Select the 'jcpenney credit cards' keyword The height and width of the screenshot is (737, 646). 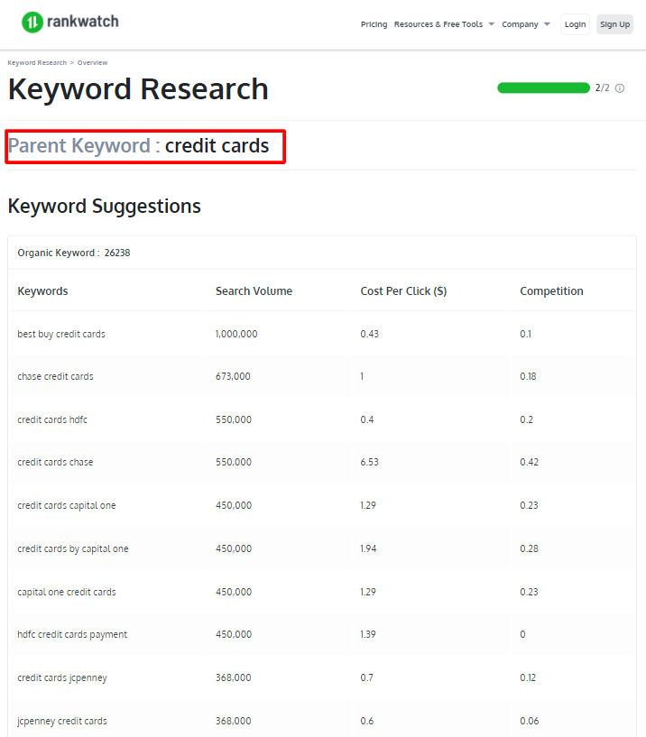(x=62, y=721)
